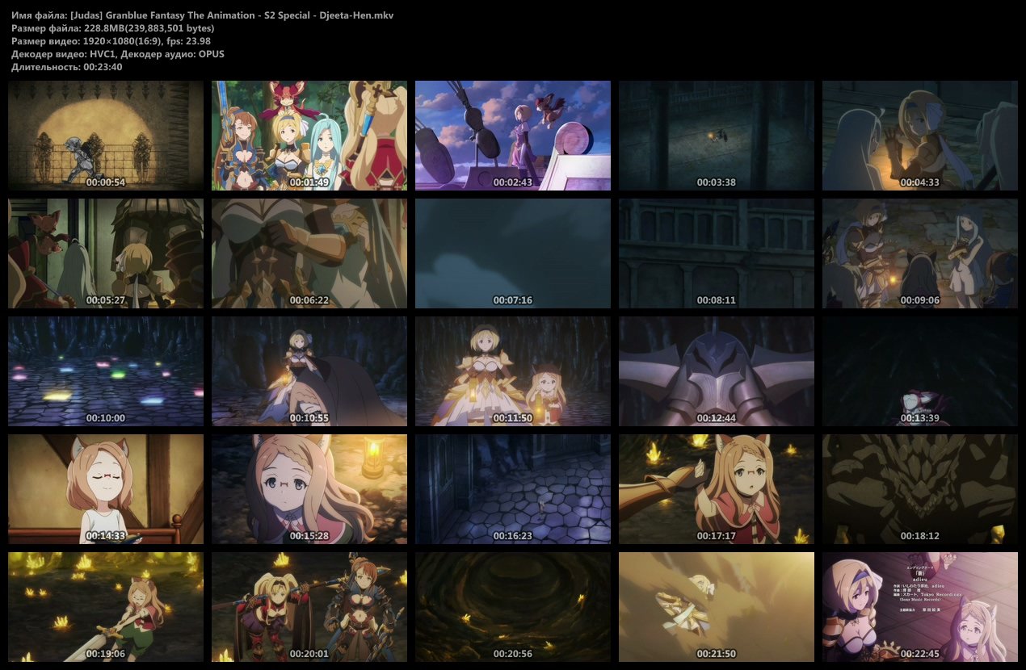Click the thumbnail at 00:14:33
The width and height of the screenshot is (1026, 670).
pyautogui.click(x=106, y=489)
